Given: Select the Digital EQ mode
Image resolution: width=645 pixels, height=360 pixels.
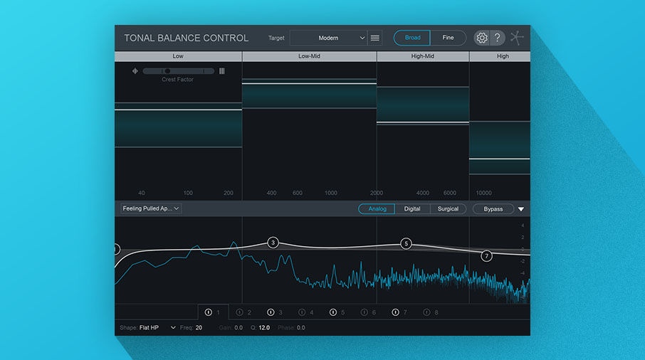Looking at the screenshot, I should click(x=412, y=209).
